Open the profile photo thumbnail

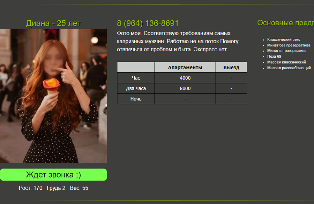(53, 96)
